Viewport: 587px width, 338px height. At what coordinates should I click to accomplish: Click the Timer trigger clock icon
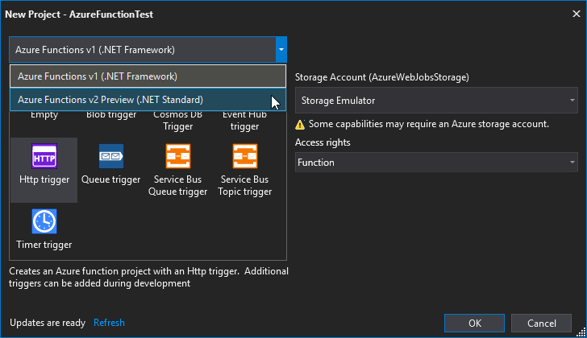[x=44, y=221]
